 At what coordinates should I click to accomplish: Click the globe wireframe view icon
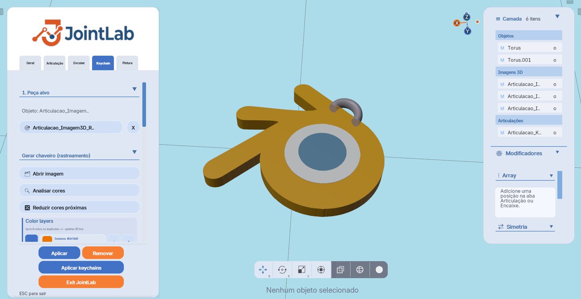tap(360, 269)
